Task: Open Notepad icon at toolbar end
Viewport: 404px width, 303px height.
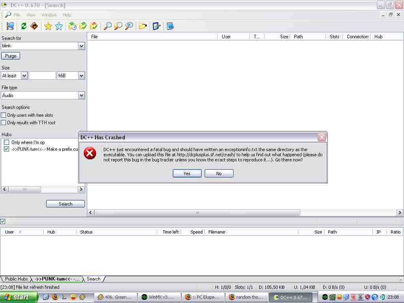Action: (170, 26)
